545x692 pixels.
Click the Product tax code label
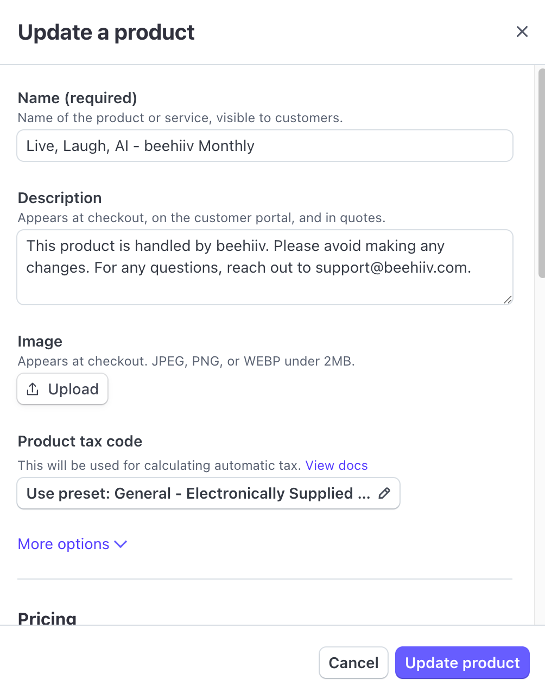point(80,441)
